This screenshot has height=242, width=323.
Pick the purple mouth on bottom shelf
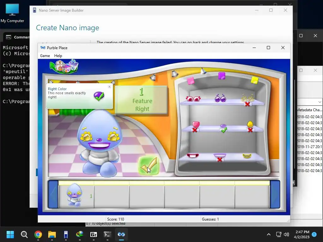(x=220, y=156)
